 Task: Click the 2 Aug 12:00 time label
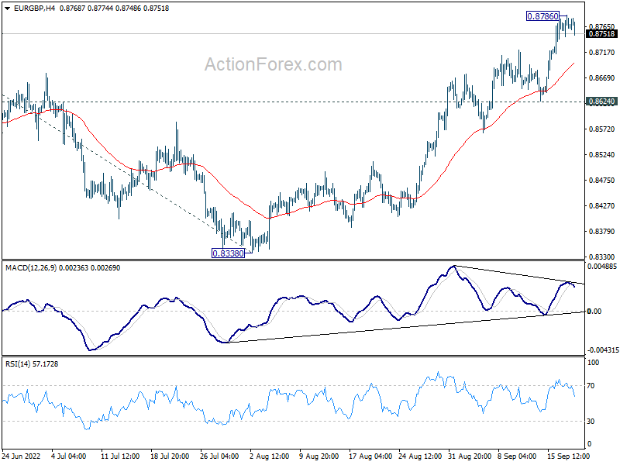click(270, 456)
